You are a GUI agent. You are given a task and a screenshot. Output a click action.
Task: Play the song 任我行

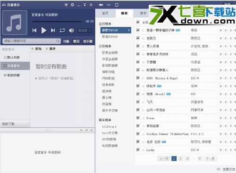[x=221, y=38]
